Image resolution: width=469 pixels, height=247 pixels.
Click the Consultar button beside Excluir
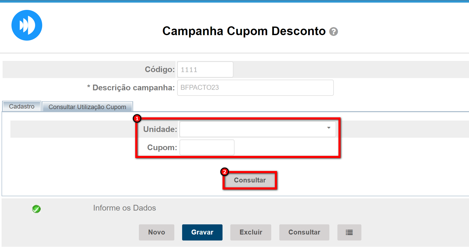click(304, 232)
